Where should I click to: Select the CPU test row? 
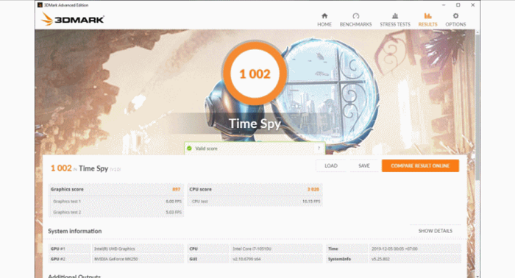[x=255, y=202]
